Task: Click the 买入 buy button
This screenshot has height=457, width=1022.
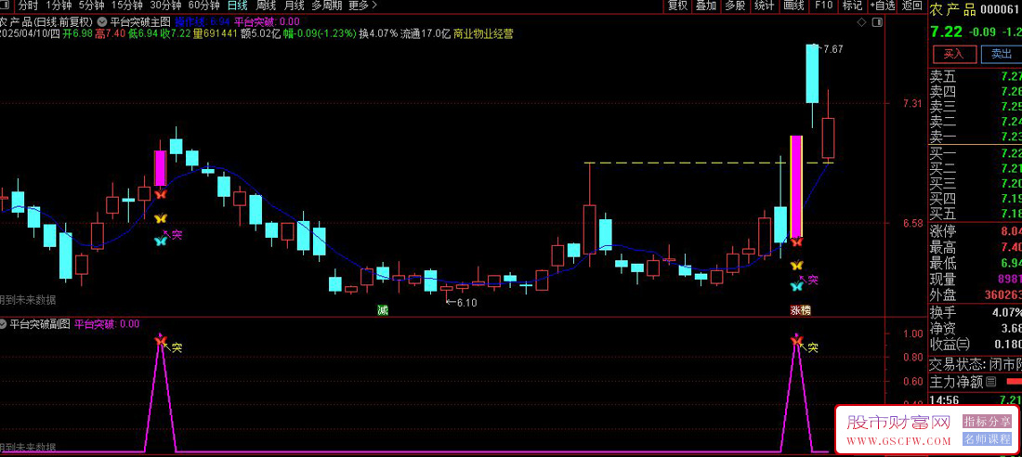Action: (953, 54)
